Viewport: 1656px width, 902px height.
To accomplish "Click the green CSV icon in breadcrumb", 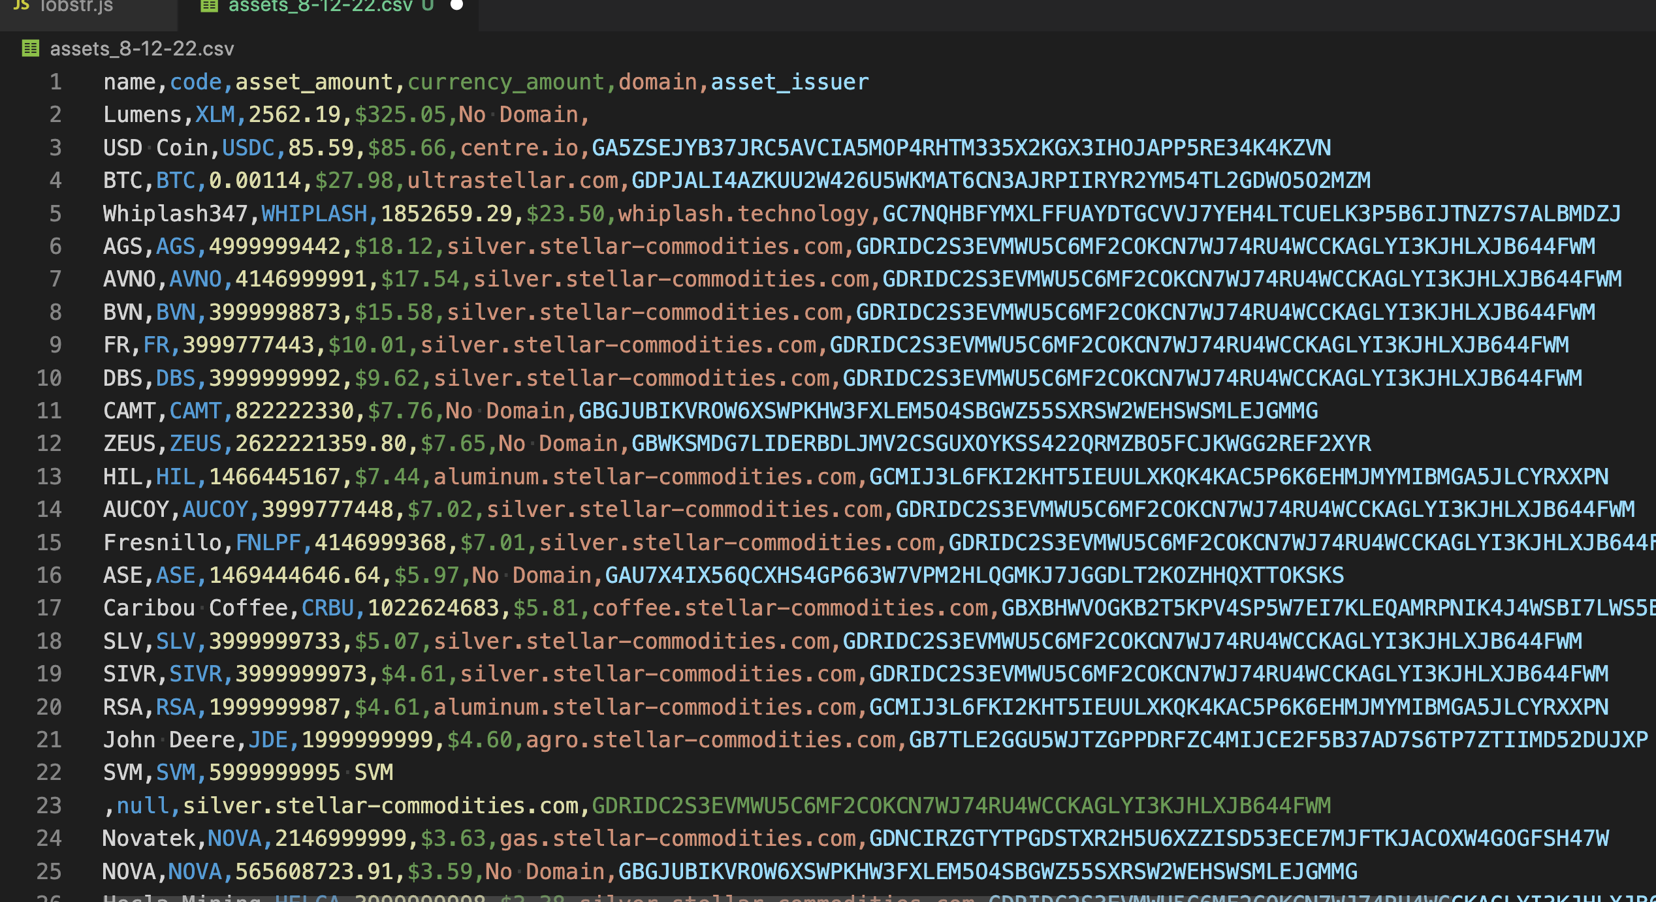I will 30,48.
